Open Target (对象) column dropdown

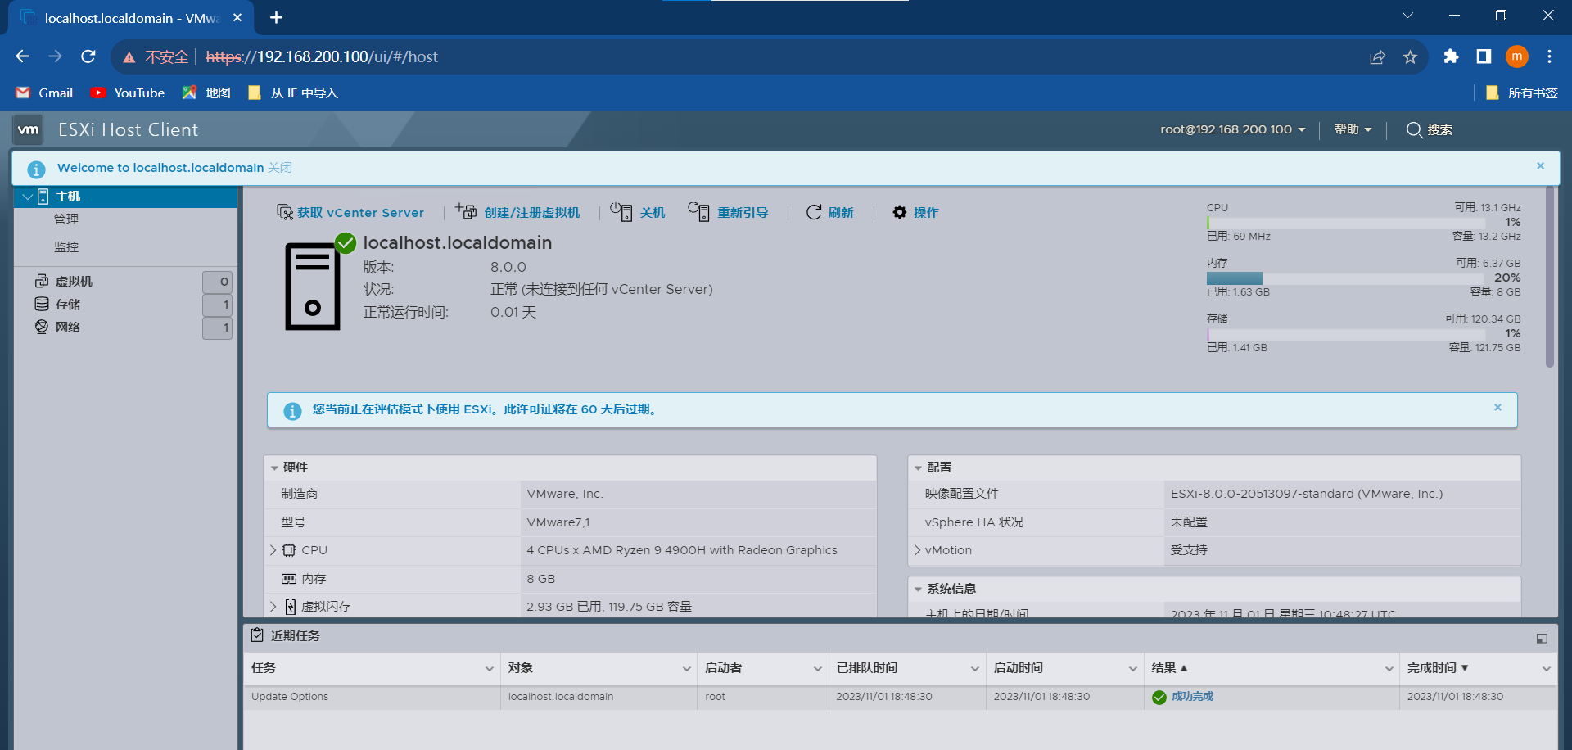click(x=686, y=669)
